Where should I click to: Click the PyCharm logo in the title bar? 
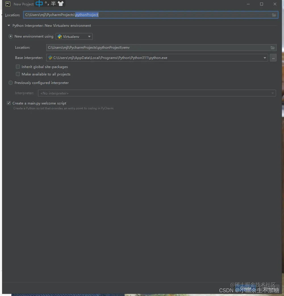click(x=8, y=4)
